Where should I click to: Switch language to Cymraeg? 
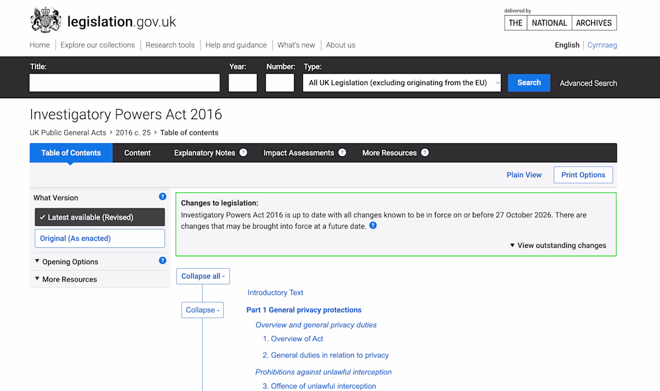[x=602, y=45]
